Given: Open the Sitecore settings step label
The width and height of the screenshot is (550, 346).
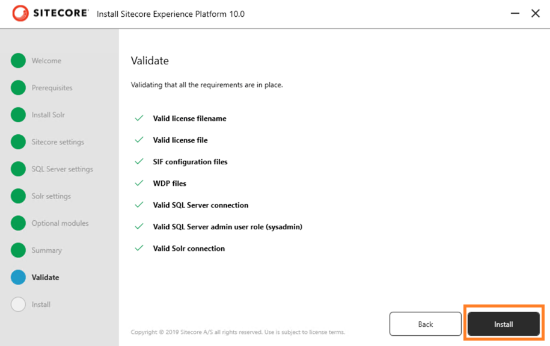Looking at the screenshot, I should point(58,142).
